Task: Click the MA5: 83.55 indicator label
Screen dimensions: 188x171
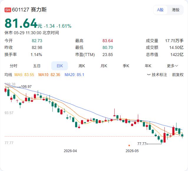Action: (x=24, y=75)
